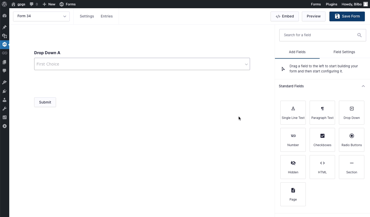Open Settings sliders icon in sidebar

tap(4, 117)
